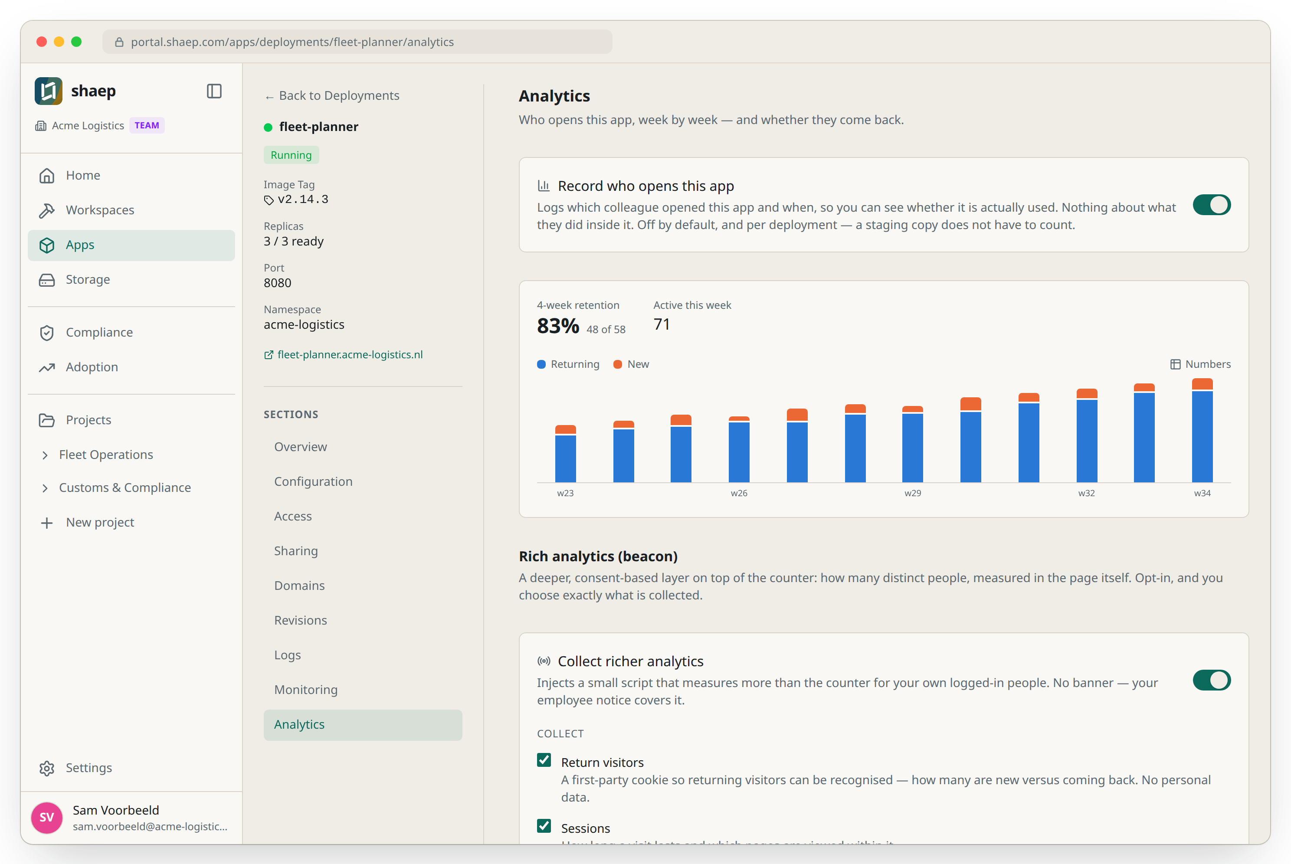Open the Logs section

click(x=363, y=655)
